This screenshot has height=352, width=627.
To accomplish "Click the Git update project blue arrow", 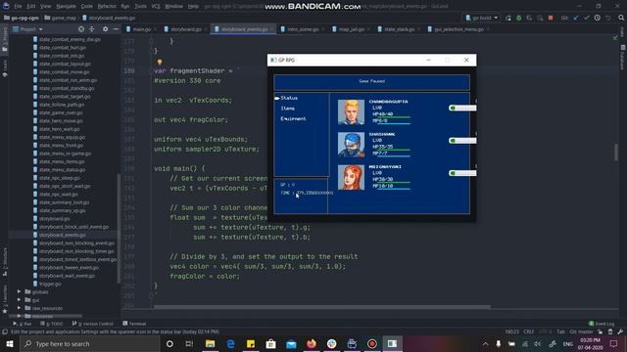I will click(x=576, y=18).
